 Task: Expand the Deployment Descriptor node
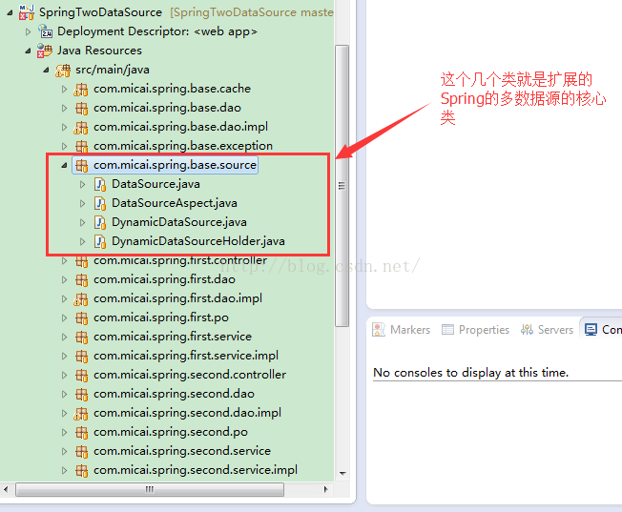(x=28, y=31)
